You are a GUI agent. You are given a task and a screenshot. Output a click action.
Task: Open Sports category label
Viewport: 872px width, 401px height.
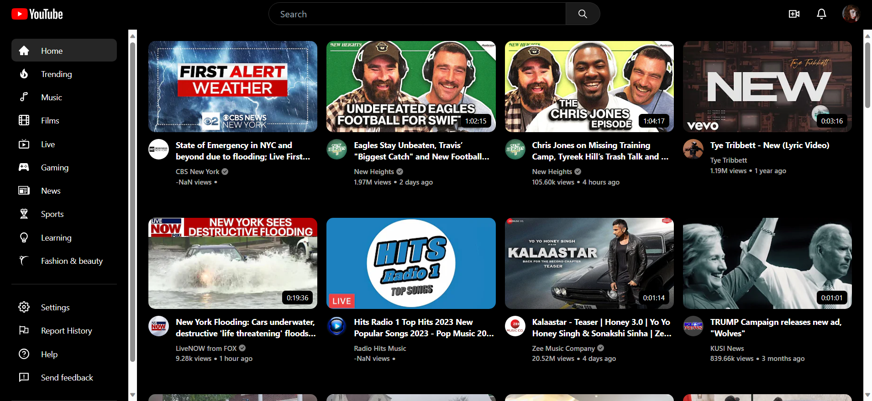pos(52,214)
